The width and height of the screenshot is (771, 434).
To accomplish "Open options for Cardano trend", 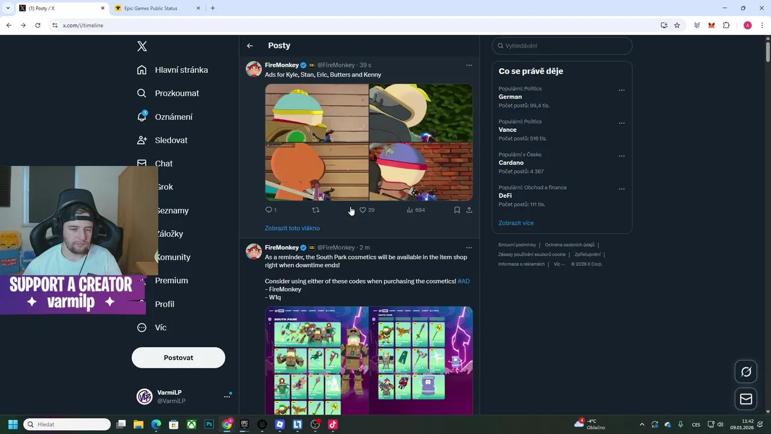I will (622, 156).
